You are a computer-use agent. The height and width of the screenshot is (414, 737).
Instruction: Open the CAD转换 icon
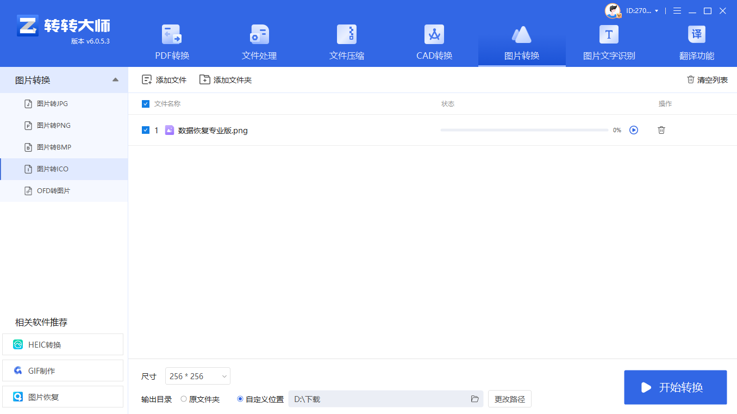[x=434, y=34]
